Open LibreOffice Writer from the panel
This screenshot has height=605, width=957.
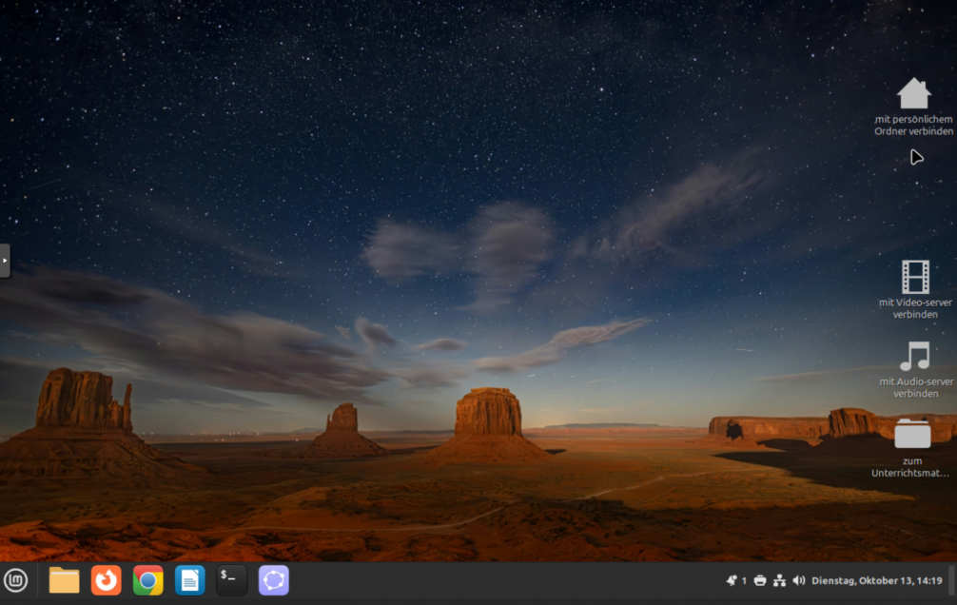point(190,580)
